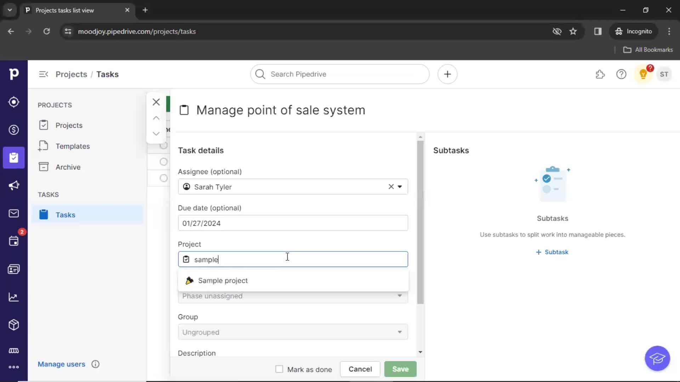Viewport: 680px width, 382px height.
Task: Click the Due date input field
Action: click(293, 223)
